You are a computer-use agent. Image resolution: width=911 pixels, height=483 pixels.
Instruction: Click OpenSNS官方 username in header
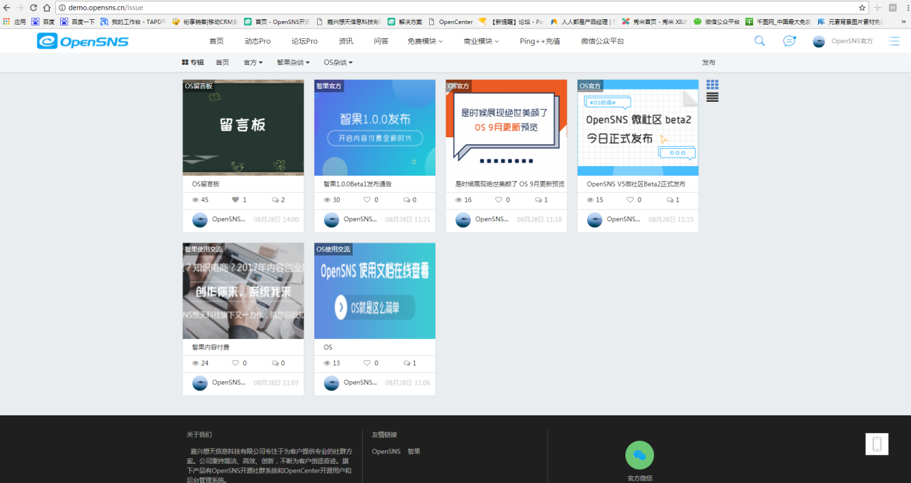click(852, 41)
